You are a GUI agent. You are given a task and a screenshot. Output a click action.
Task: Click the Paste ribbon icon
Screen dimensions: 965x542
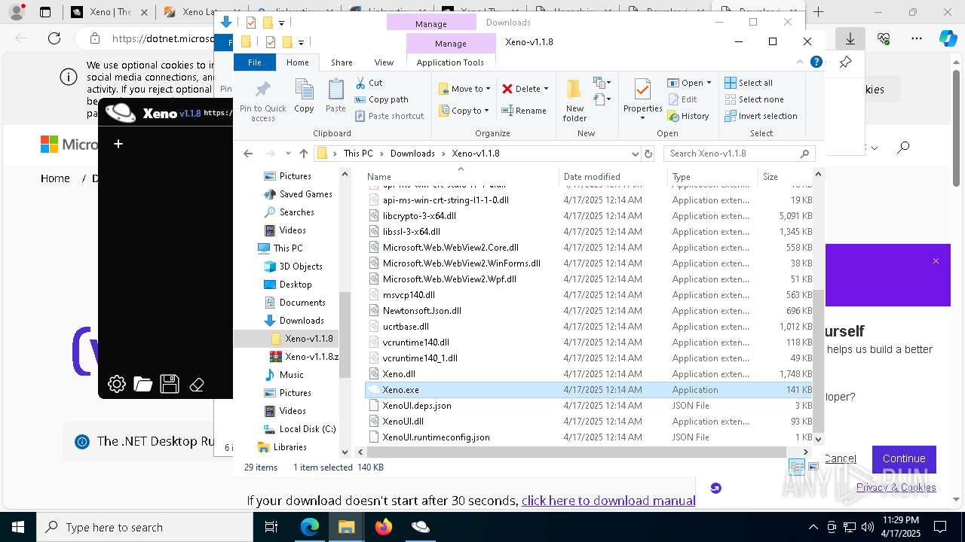click(335, 96)
